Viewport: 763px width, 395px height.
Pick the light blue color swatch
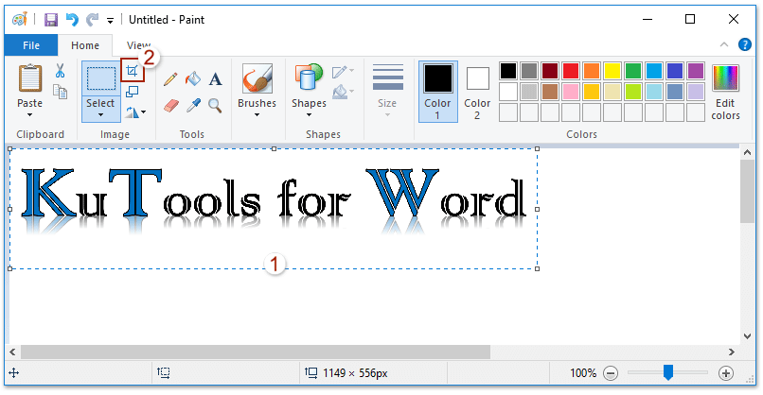(654, 92)
